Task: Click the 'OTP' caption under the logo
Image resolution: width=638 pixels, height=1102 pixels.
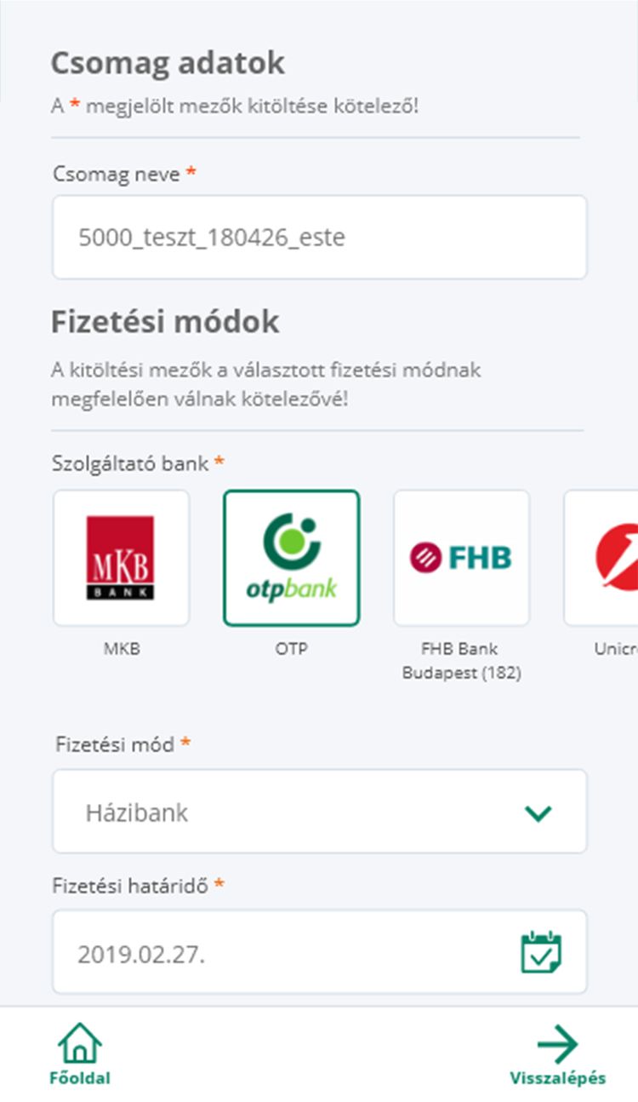Action: click(x=292, y=649)
